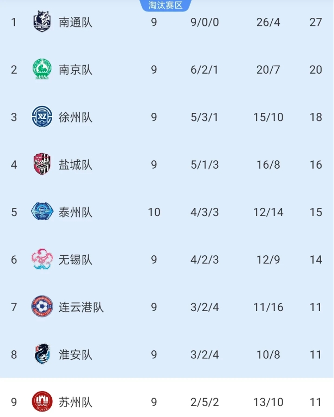The height and width of the screenshot is (417, 334).
Task: Tap the Yancheng team red-black crest
Action: click(42, 164)
